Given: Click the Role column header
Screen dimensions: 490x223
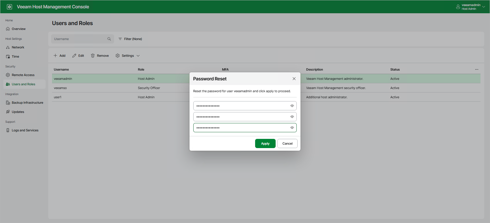Looking at the screenshot, I should (141, 69).
